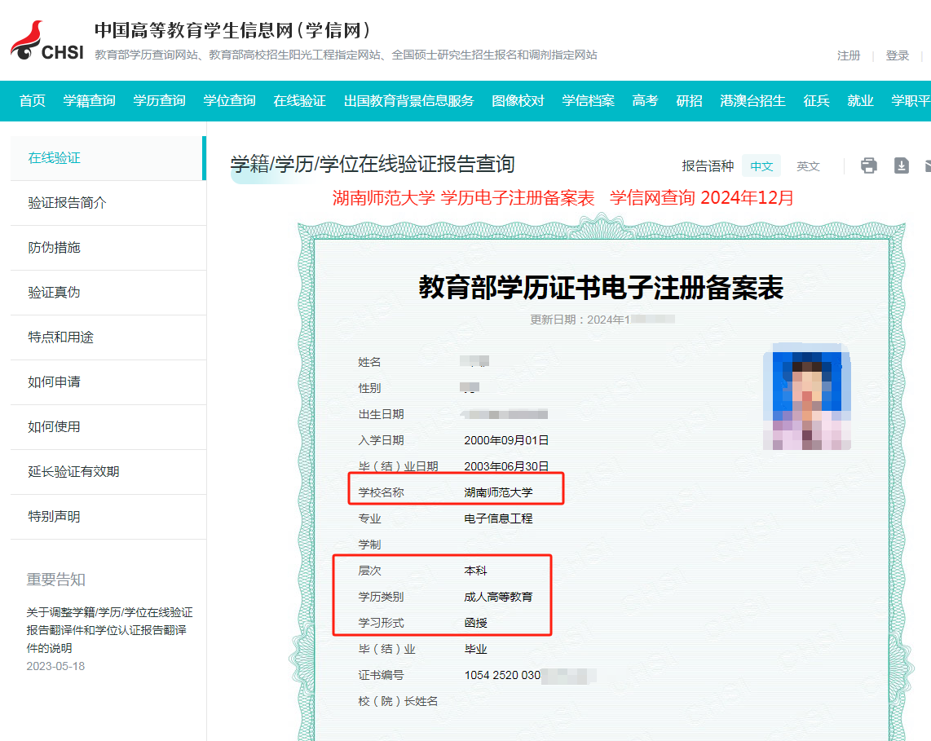Select 延长验证有效期 in the sidebar
931x741 pixels.
pyautogui.click(x=108, y=472)
